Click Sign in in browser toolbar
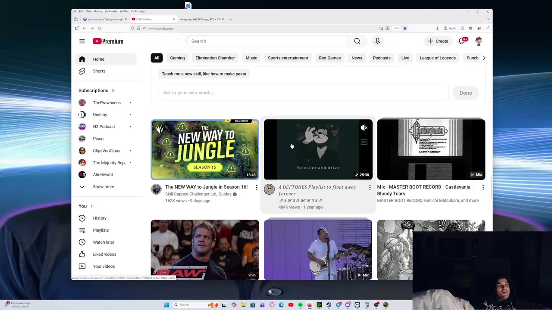 [x=450, y=28]
